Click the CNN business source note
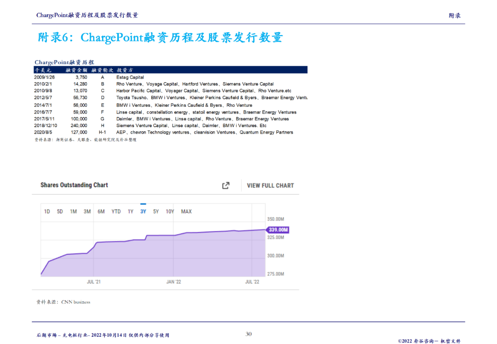The width and height of the screenshot is (497, 344). (64, 302)
